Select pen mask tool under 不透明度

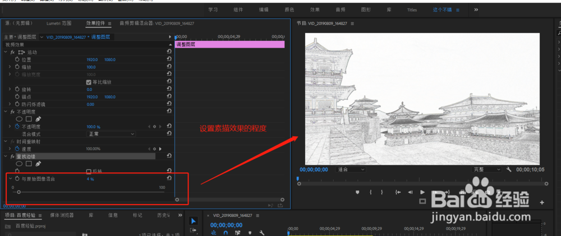38,119
